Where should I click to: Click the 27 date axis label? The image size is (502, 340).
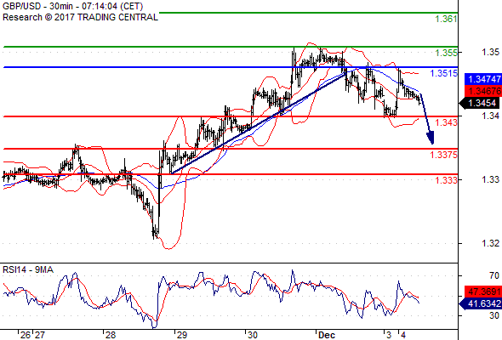point(39,335)
